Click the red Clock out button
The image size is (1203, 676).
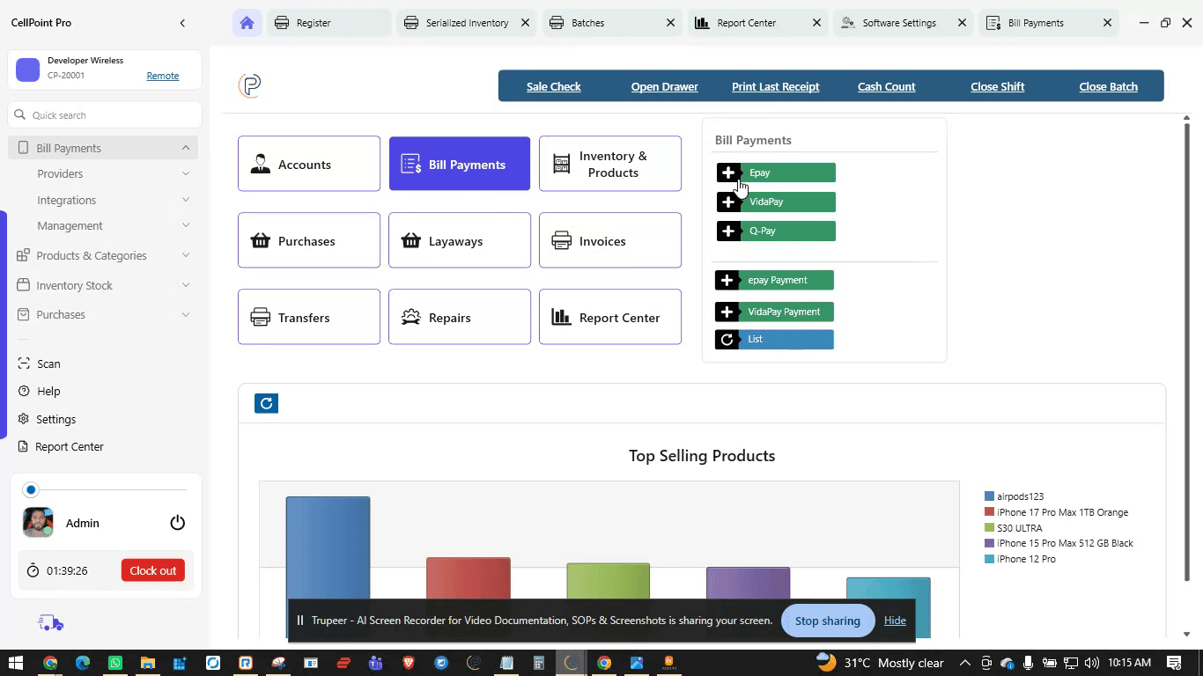(153, 570)
